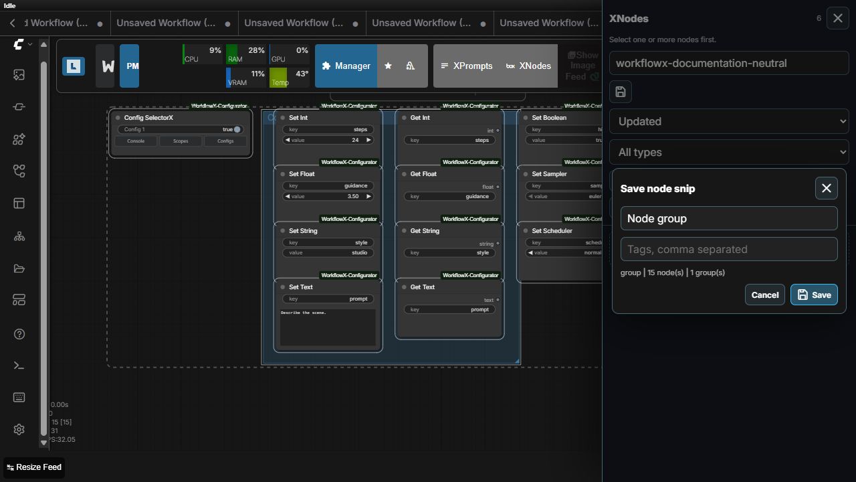This screenshot has width=856, height=482.
Task: Open the workflows branch sidebar icon
Action: click(19, 171)
